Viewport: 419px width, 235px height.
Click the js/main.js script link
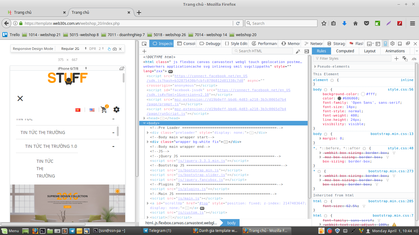pos(189,198)
